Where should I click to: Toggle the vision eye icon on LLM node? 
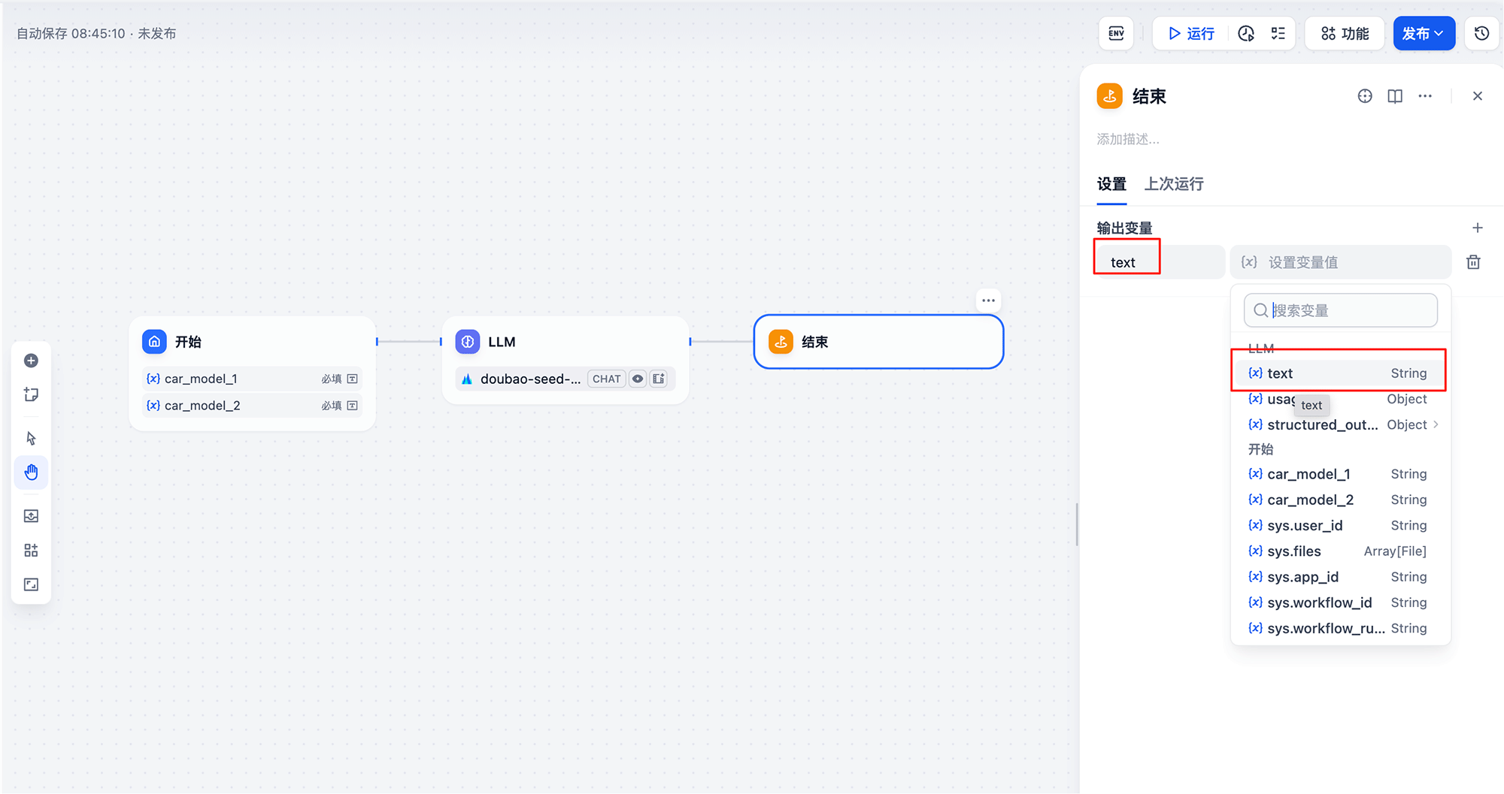638,379
